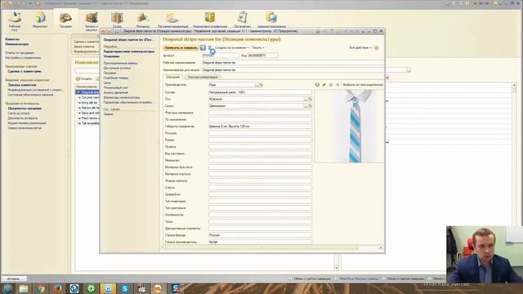This screenshot has height=294, width=523.
Task: Click the red delete image icon
Action: (330, 85)
